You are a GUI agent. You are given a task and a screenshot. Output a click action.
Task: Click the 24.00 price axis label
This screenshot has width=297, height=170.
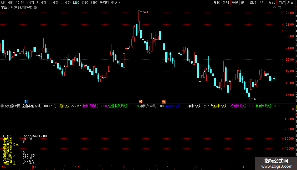click(290, 13)
